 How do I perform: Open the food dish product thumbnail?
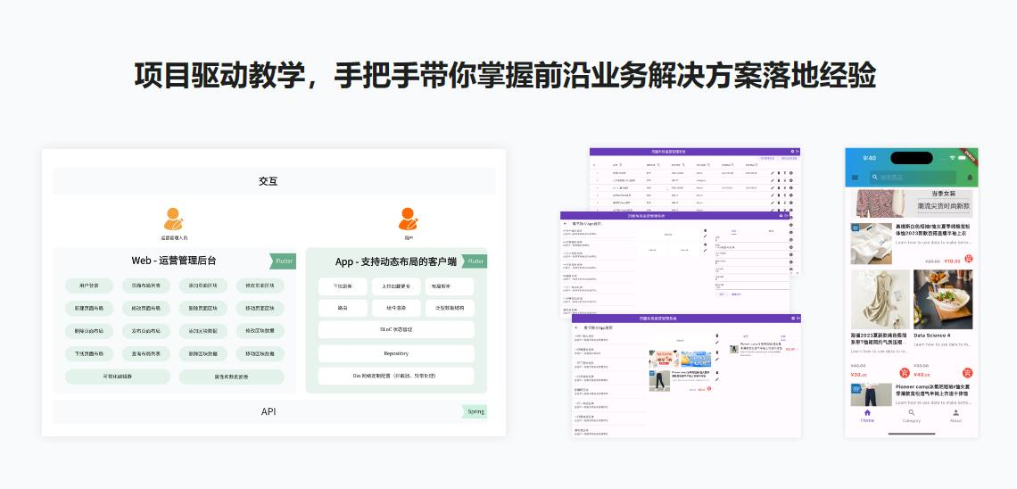click(943, 300)
